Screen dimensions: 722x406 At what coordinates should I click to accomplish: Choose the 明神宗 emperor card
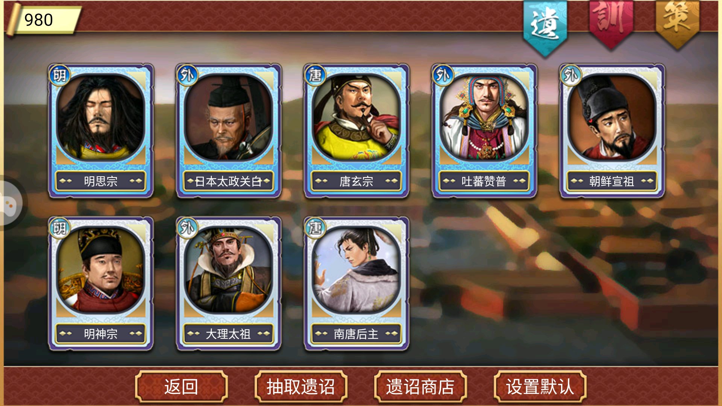101,283
